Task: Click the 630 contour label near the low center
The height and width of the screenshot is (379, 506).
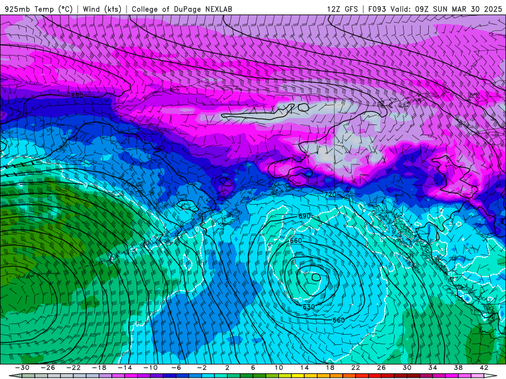Action: click(309, 307)
